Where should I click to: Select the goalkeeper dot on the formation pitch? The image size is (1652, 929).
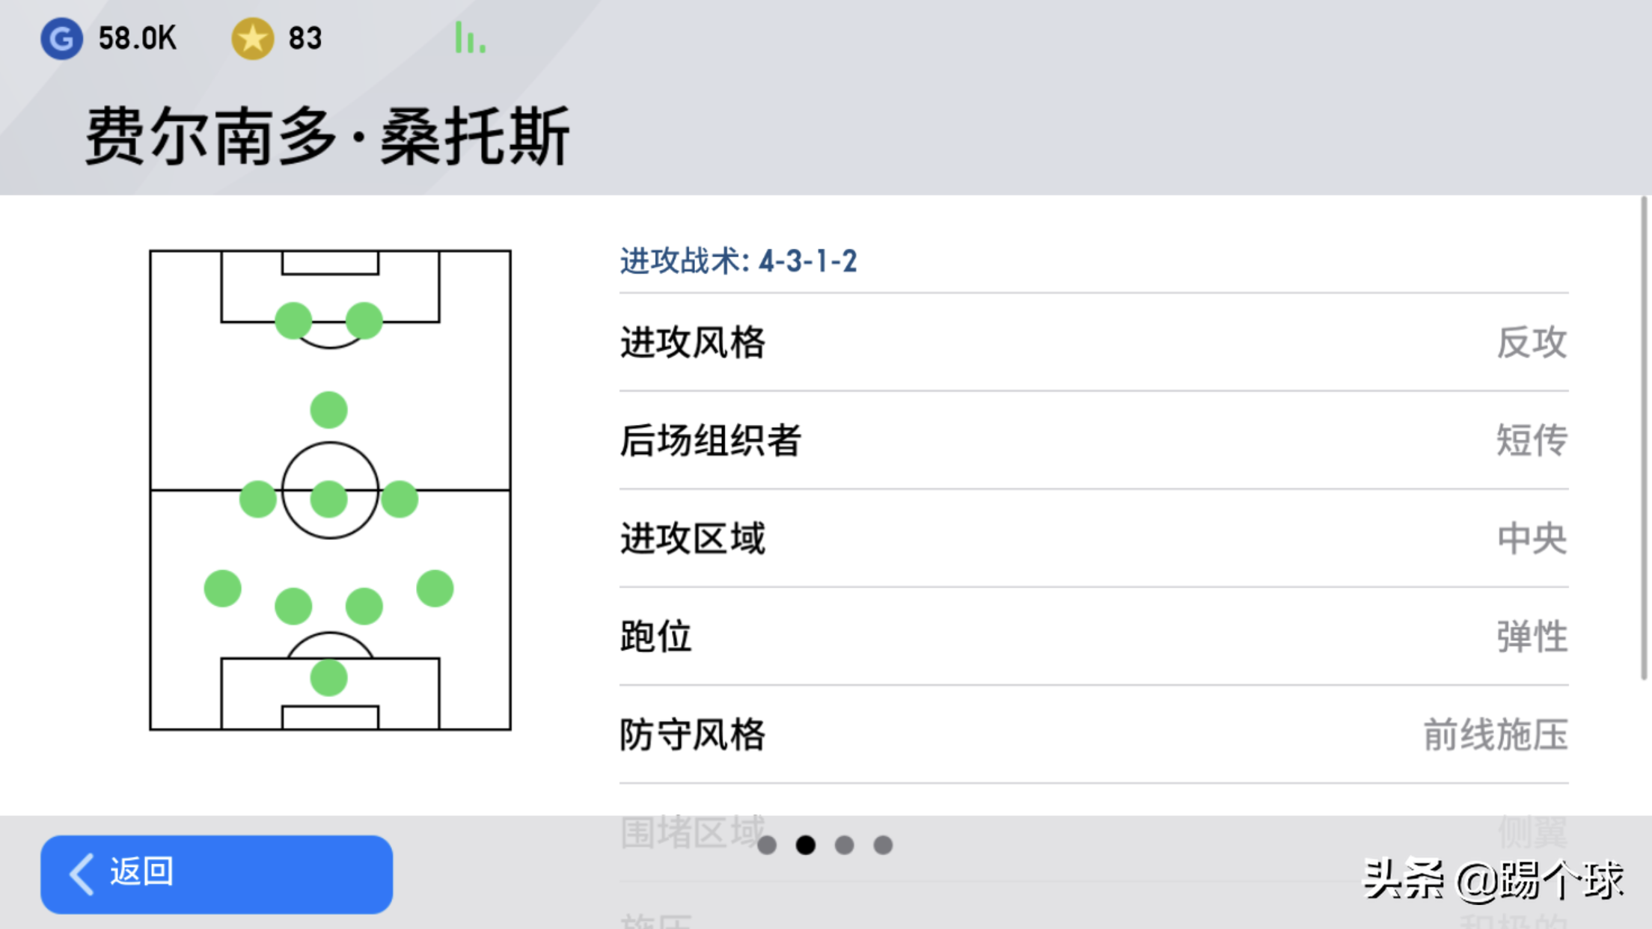[x=327, y=679]
